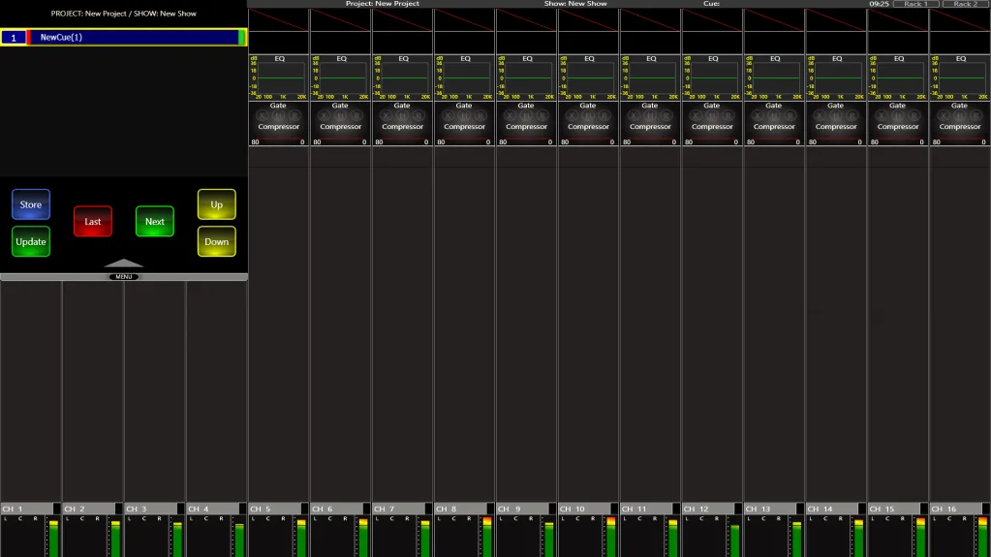
Task: Select the CH 1 label
Action: 26,509
